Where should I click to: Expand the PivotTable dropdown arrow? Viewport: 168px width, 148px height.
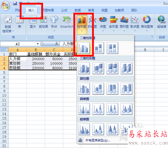click(x=13, y=31)
